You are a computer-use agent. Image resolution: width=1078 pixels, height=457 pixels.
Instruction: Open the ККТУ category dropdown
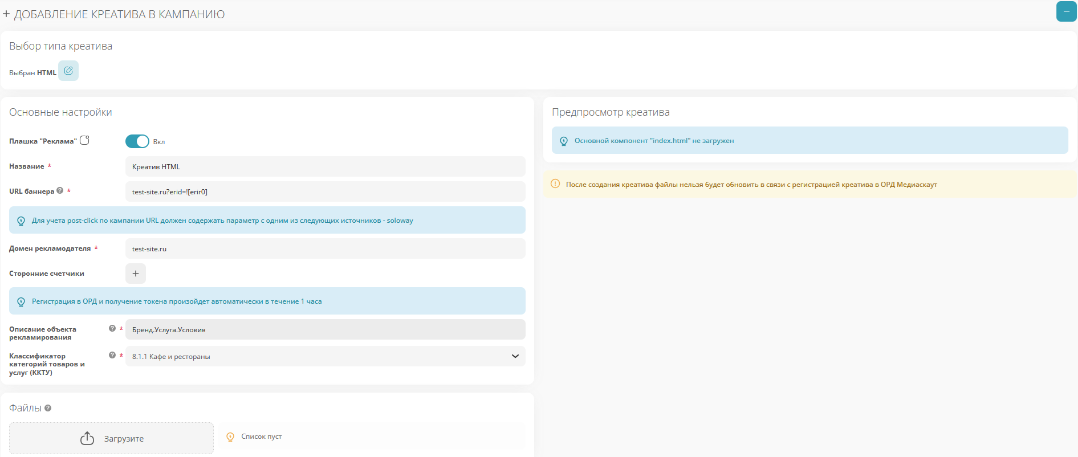[x=325, y=356]
